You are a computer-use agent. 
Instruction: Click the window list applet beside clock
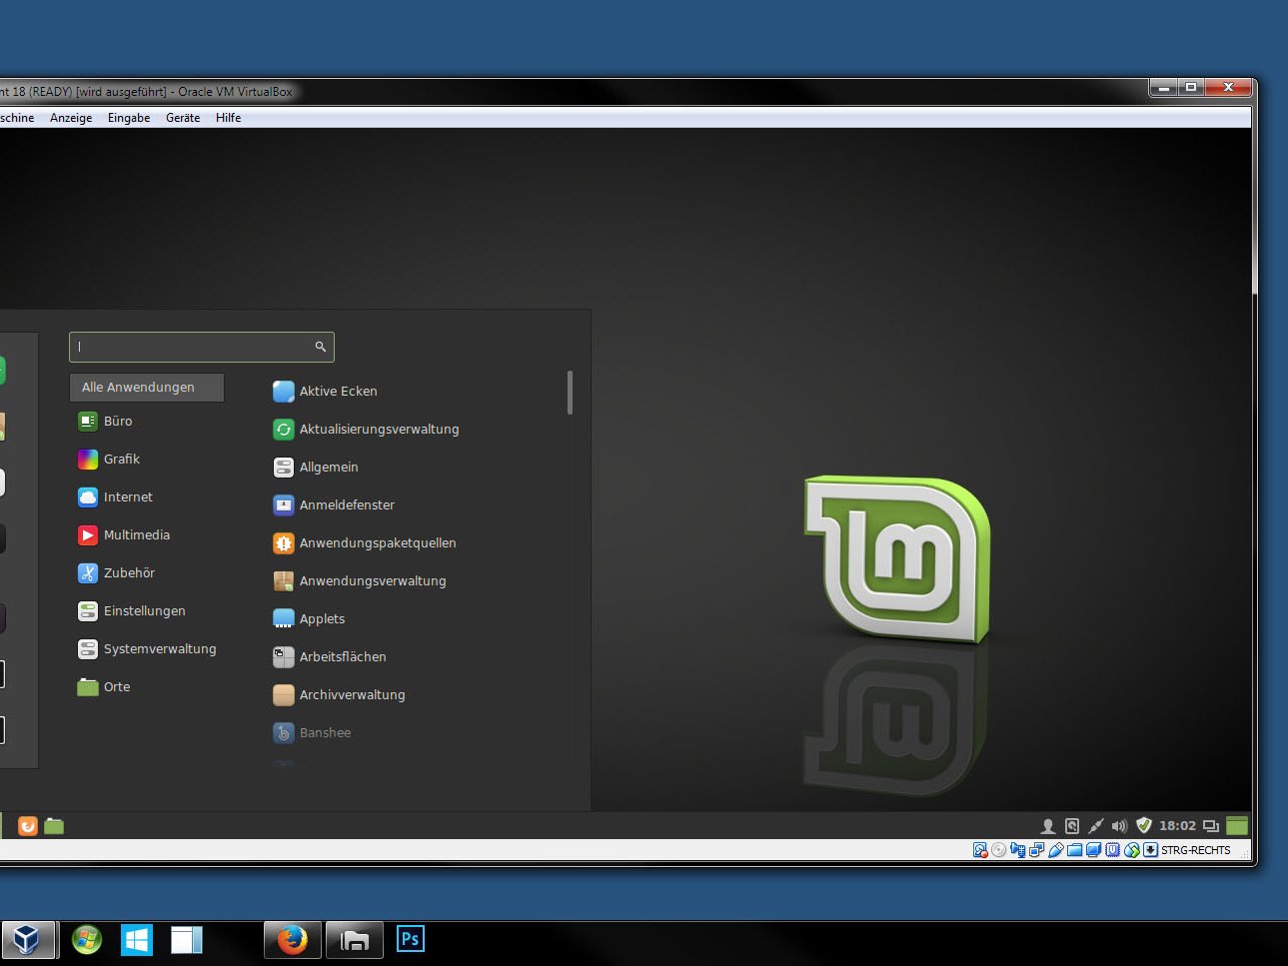(1211, 826)
